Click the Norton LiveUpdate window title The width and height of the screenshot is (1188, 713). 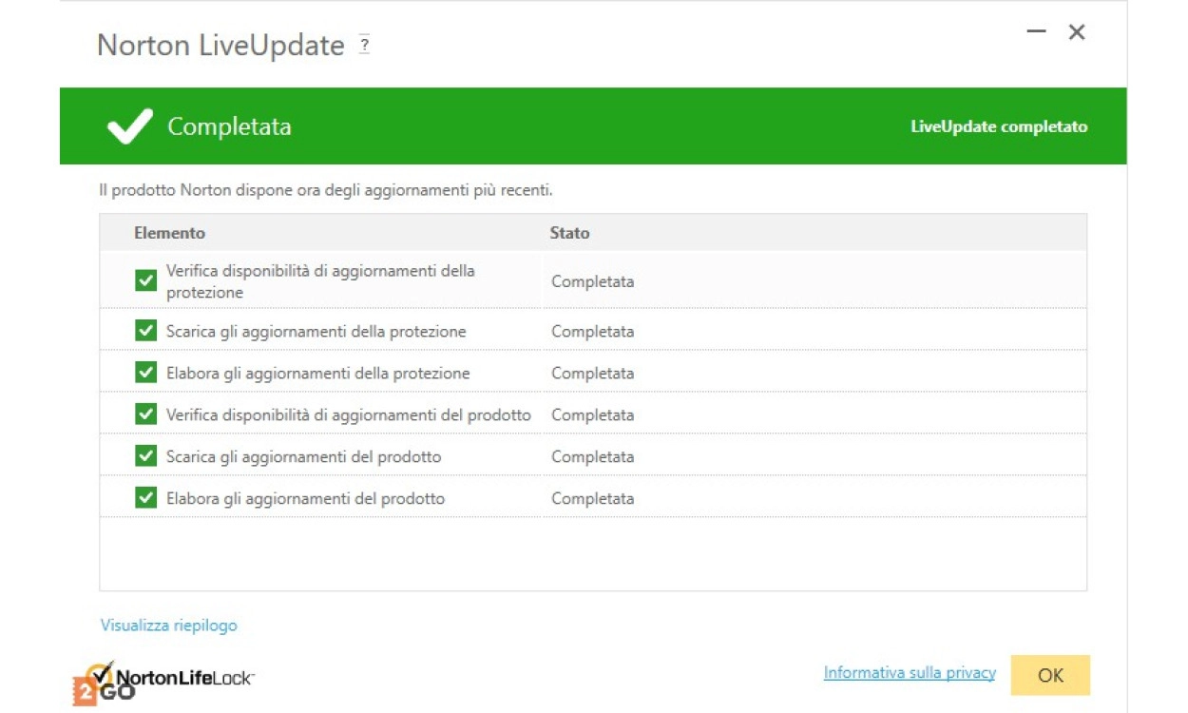[x=220, y=46]
